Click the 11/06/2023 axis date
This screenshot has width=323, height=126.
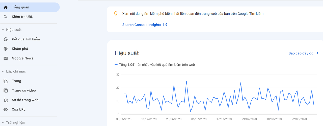[149, 119]
